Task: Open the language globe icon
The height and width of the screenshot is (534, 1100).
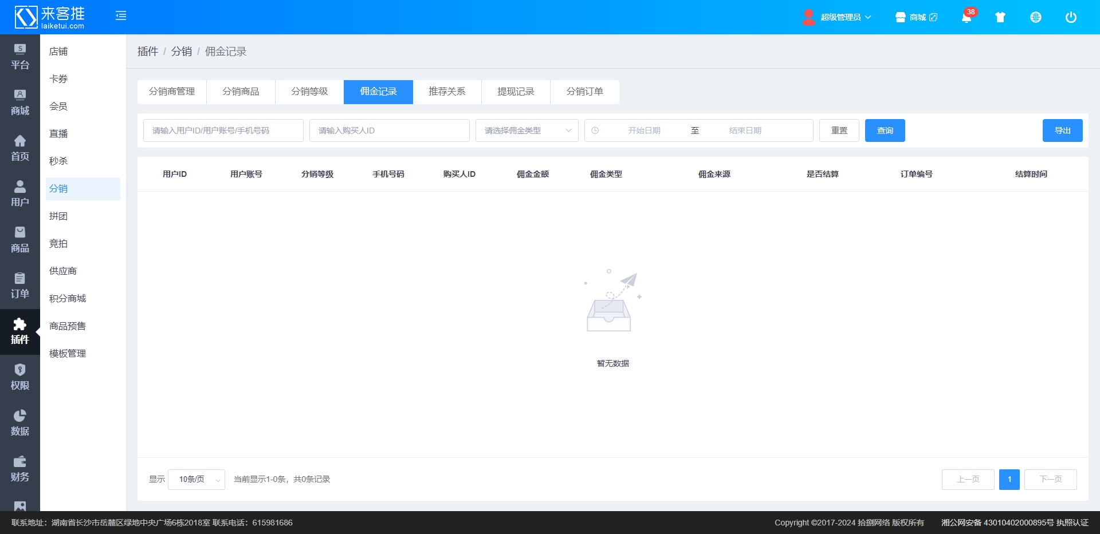Action: tap(1035, 18)
